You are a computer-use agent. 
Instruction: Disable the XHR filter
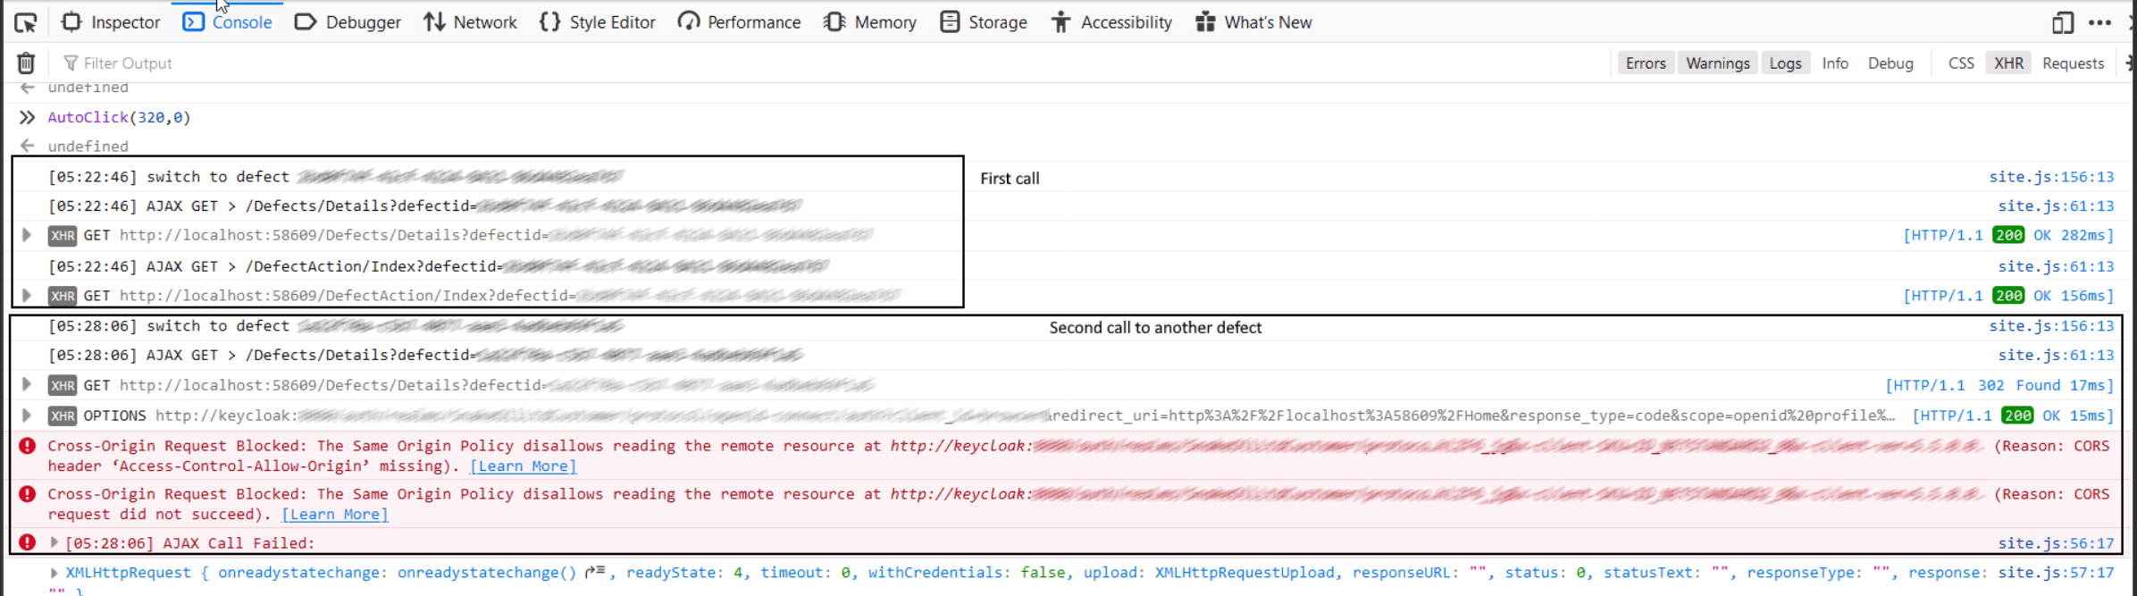point(2008,63)
